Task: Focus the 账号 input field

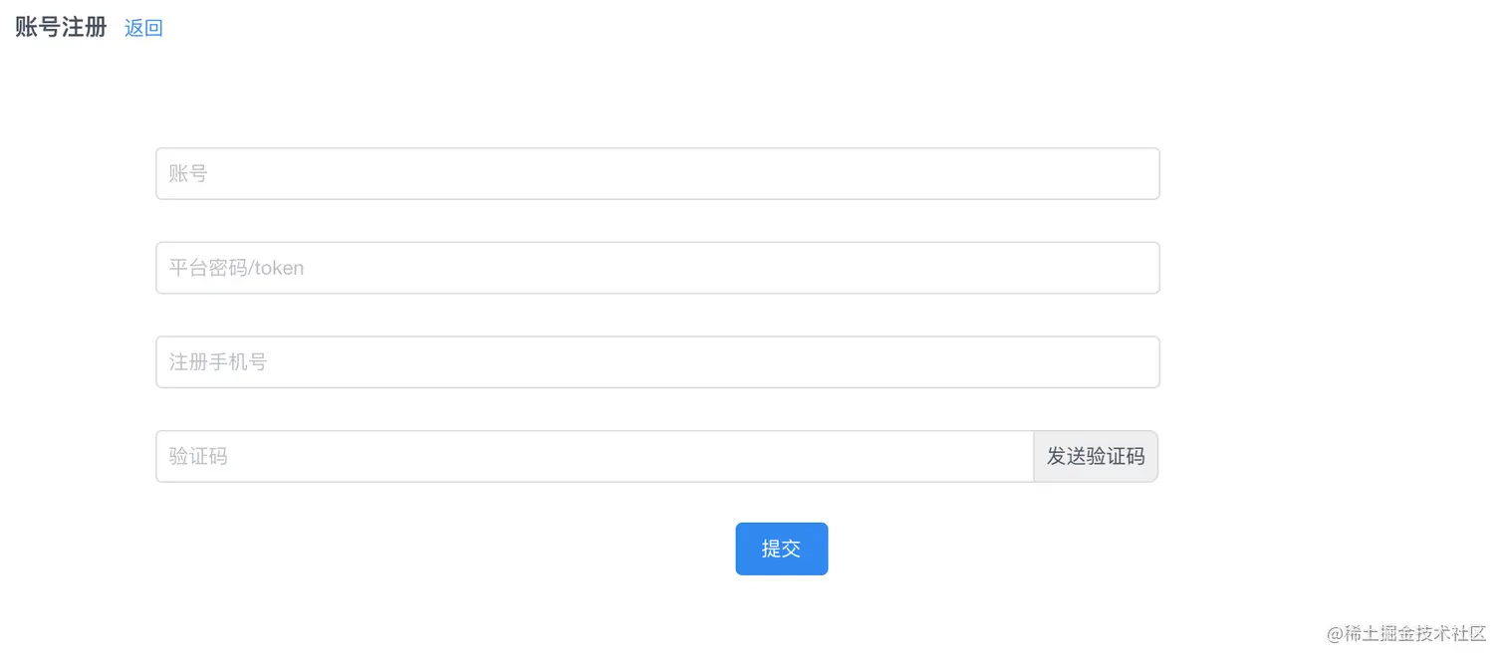Action: click(657, 173)
